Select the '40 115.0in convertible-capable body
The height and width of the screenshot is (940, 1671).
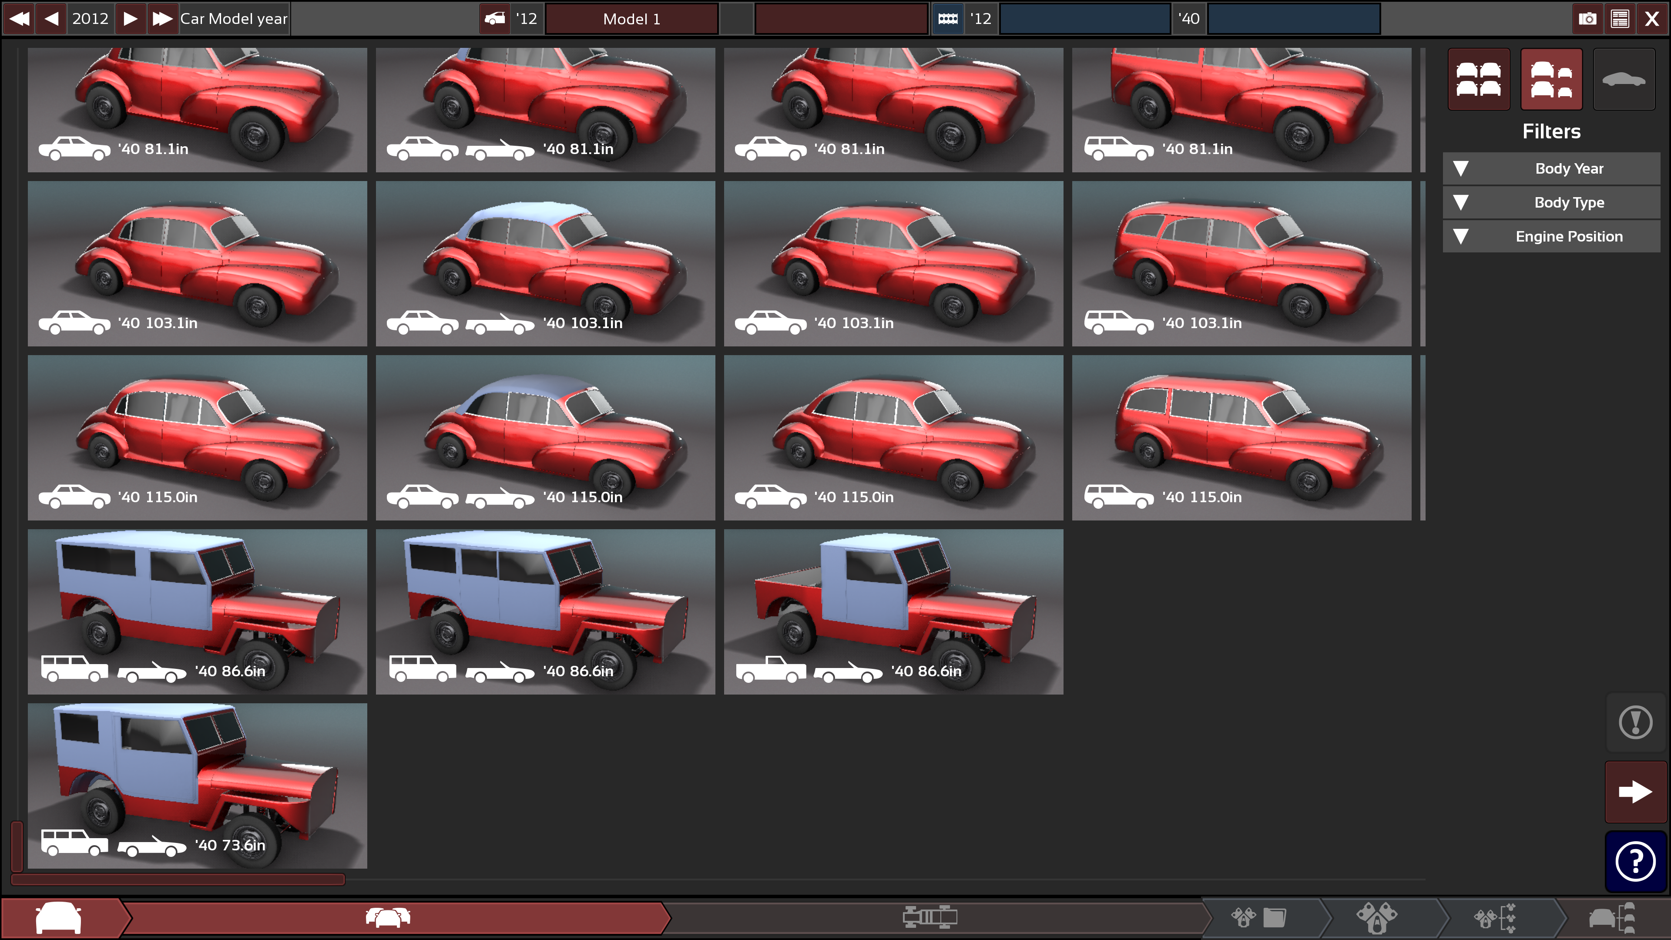pos(546,437)
